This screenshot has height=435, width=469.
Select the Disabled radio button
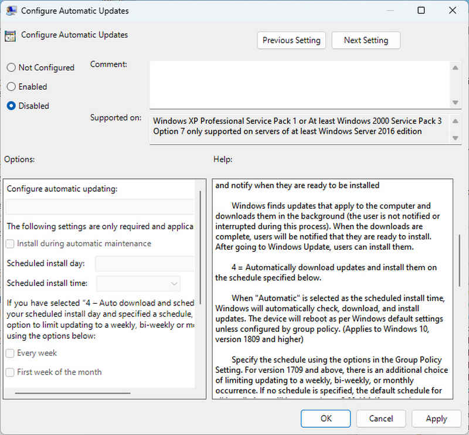(11, 106)
